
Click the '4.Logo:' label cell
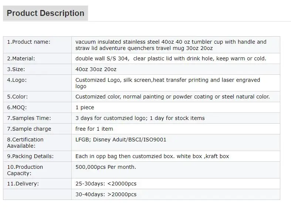pyautogui.click(x=17, y=80)
